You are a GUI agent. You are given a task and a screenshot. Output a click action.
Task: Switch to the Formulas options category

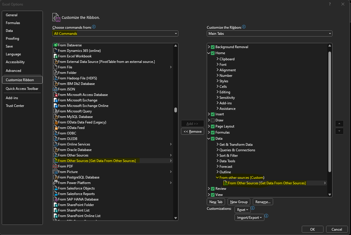click(x=13, y=23)
